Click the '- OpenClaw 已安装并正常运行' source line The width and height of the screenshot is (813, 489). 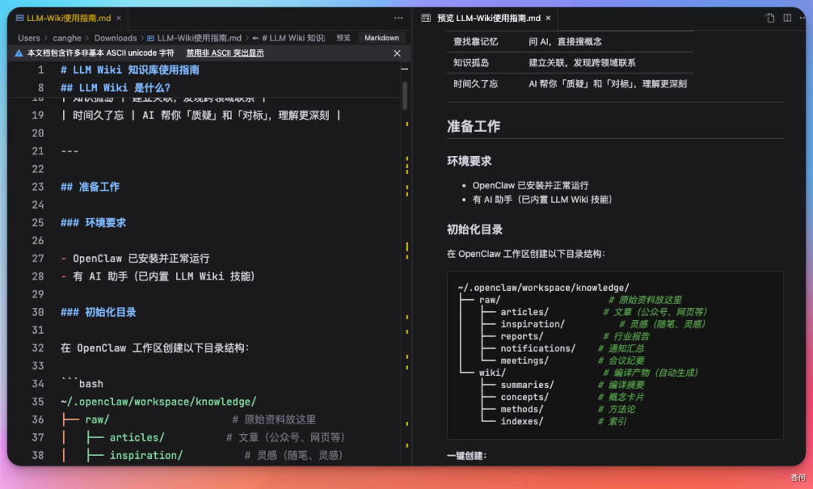click(x=135, y=258)
